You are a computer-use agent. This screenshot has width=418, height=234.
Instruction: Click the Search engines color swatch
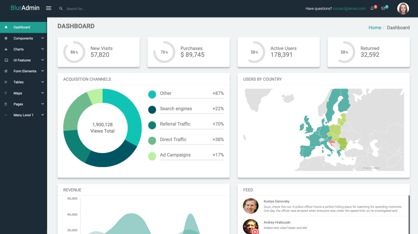coord(152,110)
